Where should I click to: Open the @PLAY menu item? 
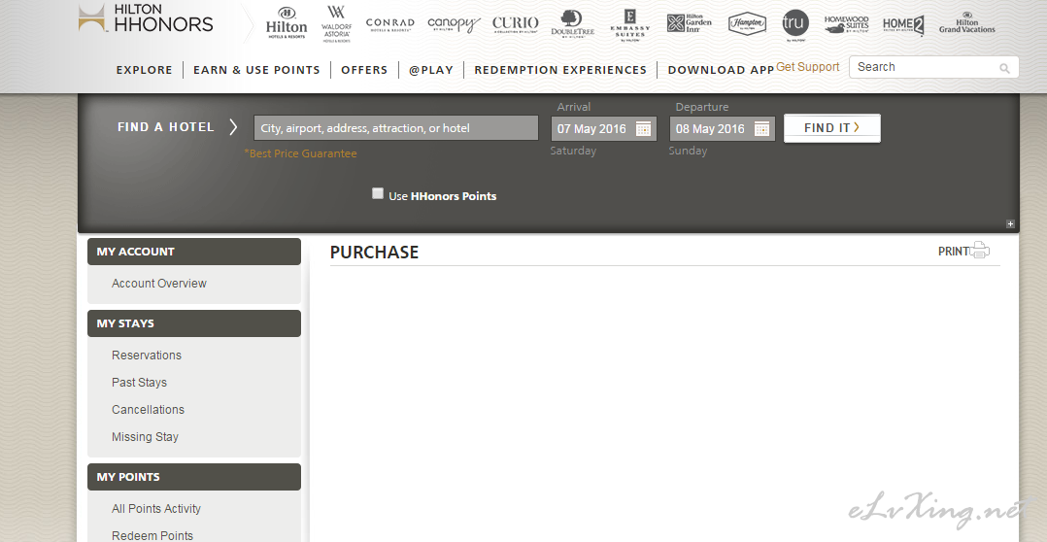tap(431, 70)
